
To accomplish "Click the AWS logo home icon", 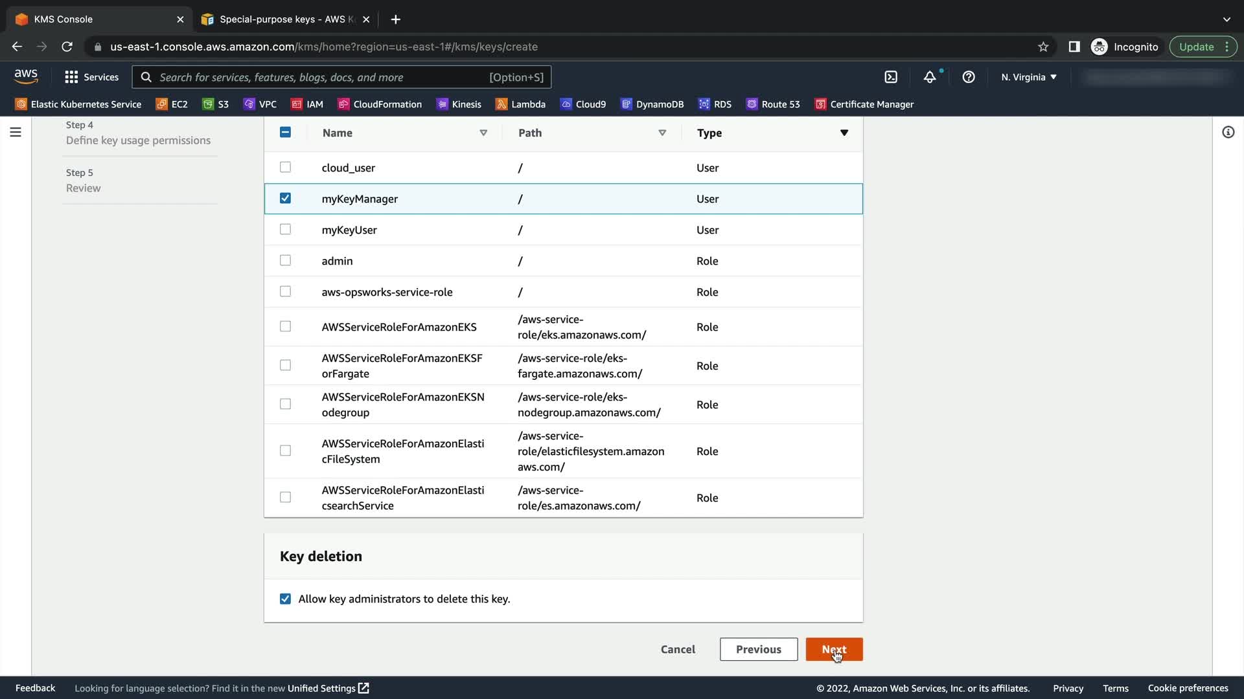I will point(26,76).
